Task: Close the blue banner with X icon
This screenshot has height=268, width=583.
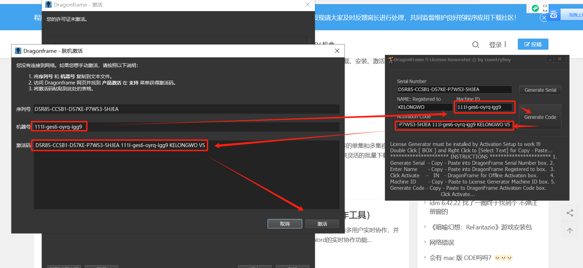Action: [x=544, y=18]
